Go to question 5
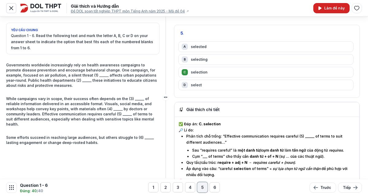368x196 pixels. 202,187
